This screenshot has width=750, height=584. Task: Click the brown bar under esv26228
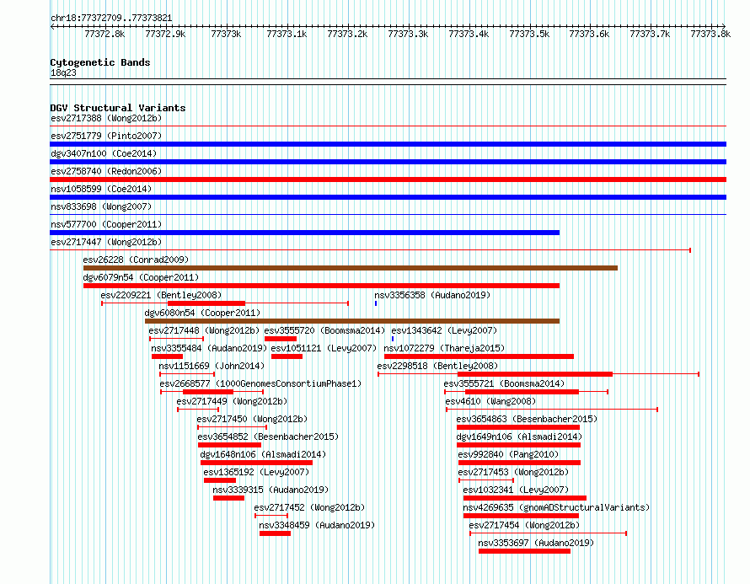pos(351,268)
